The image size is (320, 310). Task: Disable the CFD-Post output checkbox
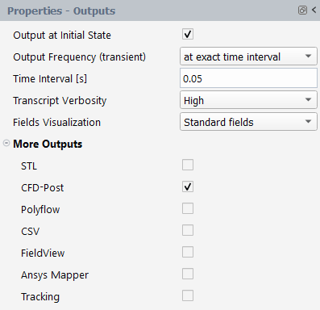(188, 186)
